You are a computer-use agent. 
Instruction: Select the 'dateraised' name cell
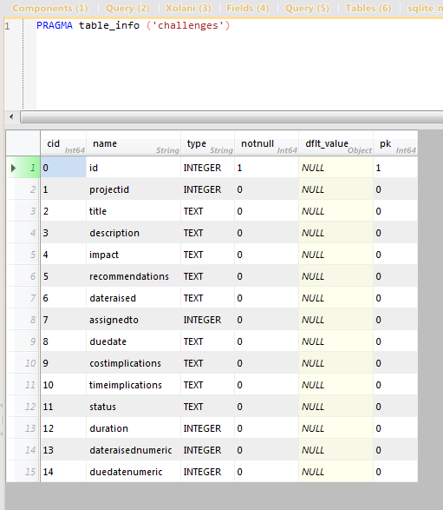[x=134, y=298]
